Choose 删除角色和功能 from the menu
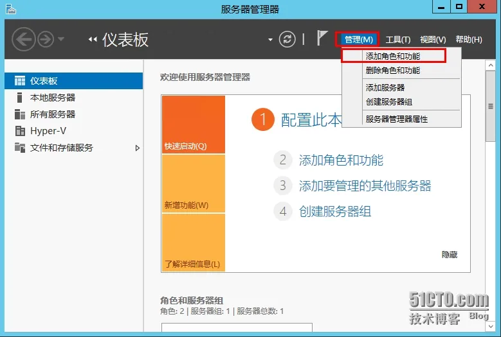The height and width of the screenshot is (337, 501). tap(401, 70)
